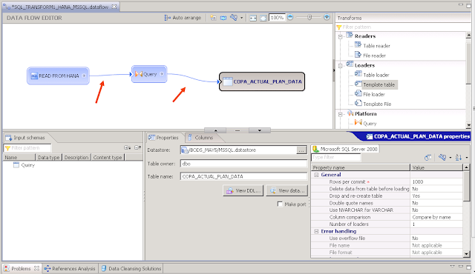This screenshot has width=475, height=274.
Task: Click properties table scrollbar down arrow
Action: coord(467,254)
